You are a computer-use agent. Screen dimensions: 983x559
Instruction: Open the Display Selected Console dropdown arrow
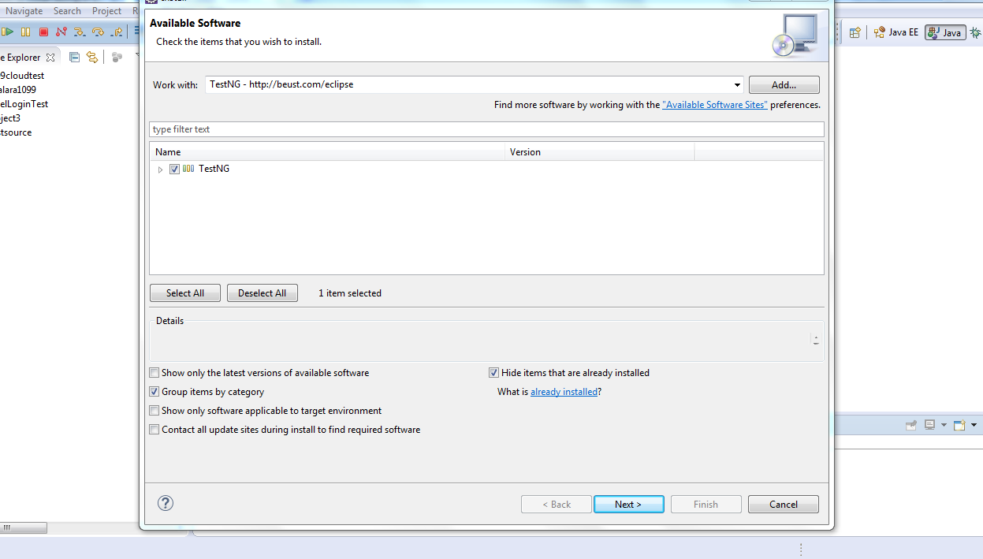944,425
